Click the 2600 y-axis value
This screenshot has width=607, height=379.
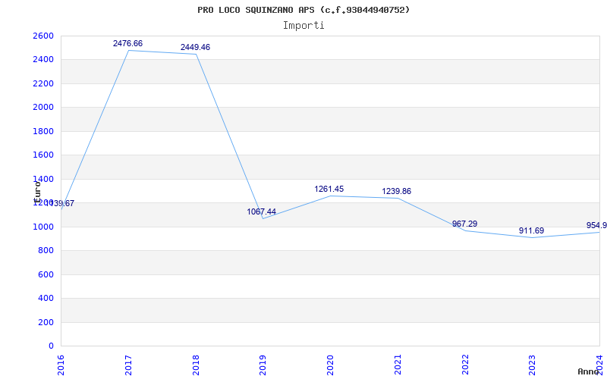point(43,36)
